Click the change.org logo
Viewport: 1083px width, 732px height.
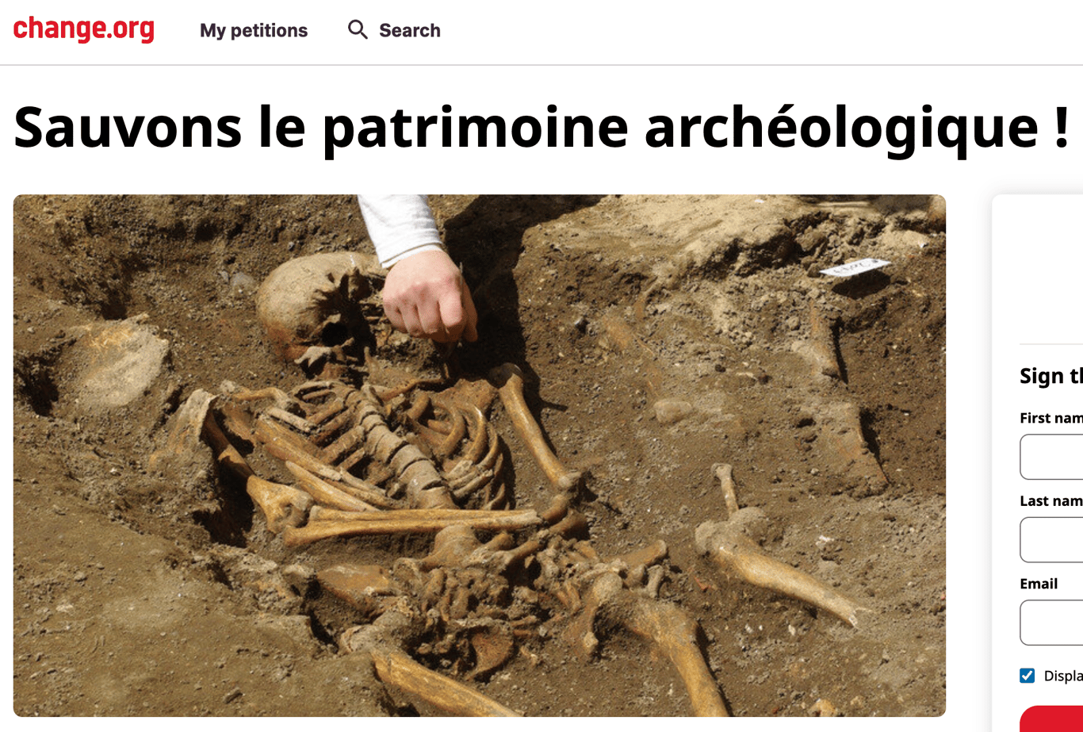(x=83, y=29)
